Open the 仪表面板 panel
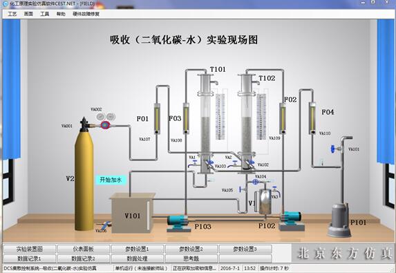 click(x=84, y=249)
